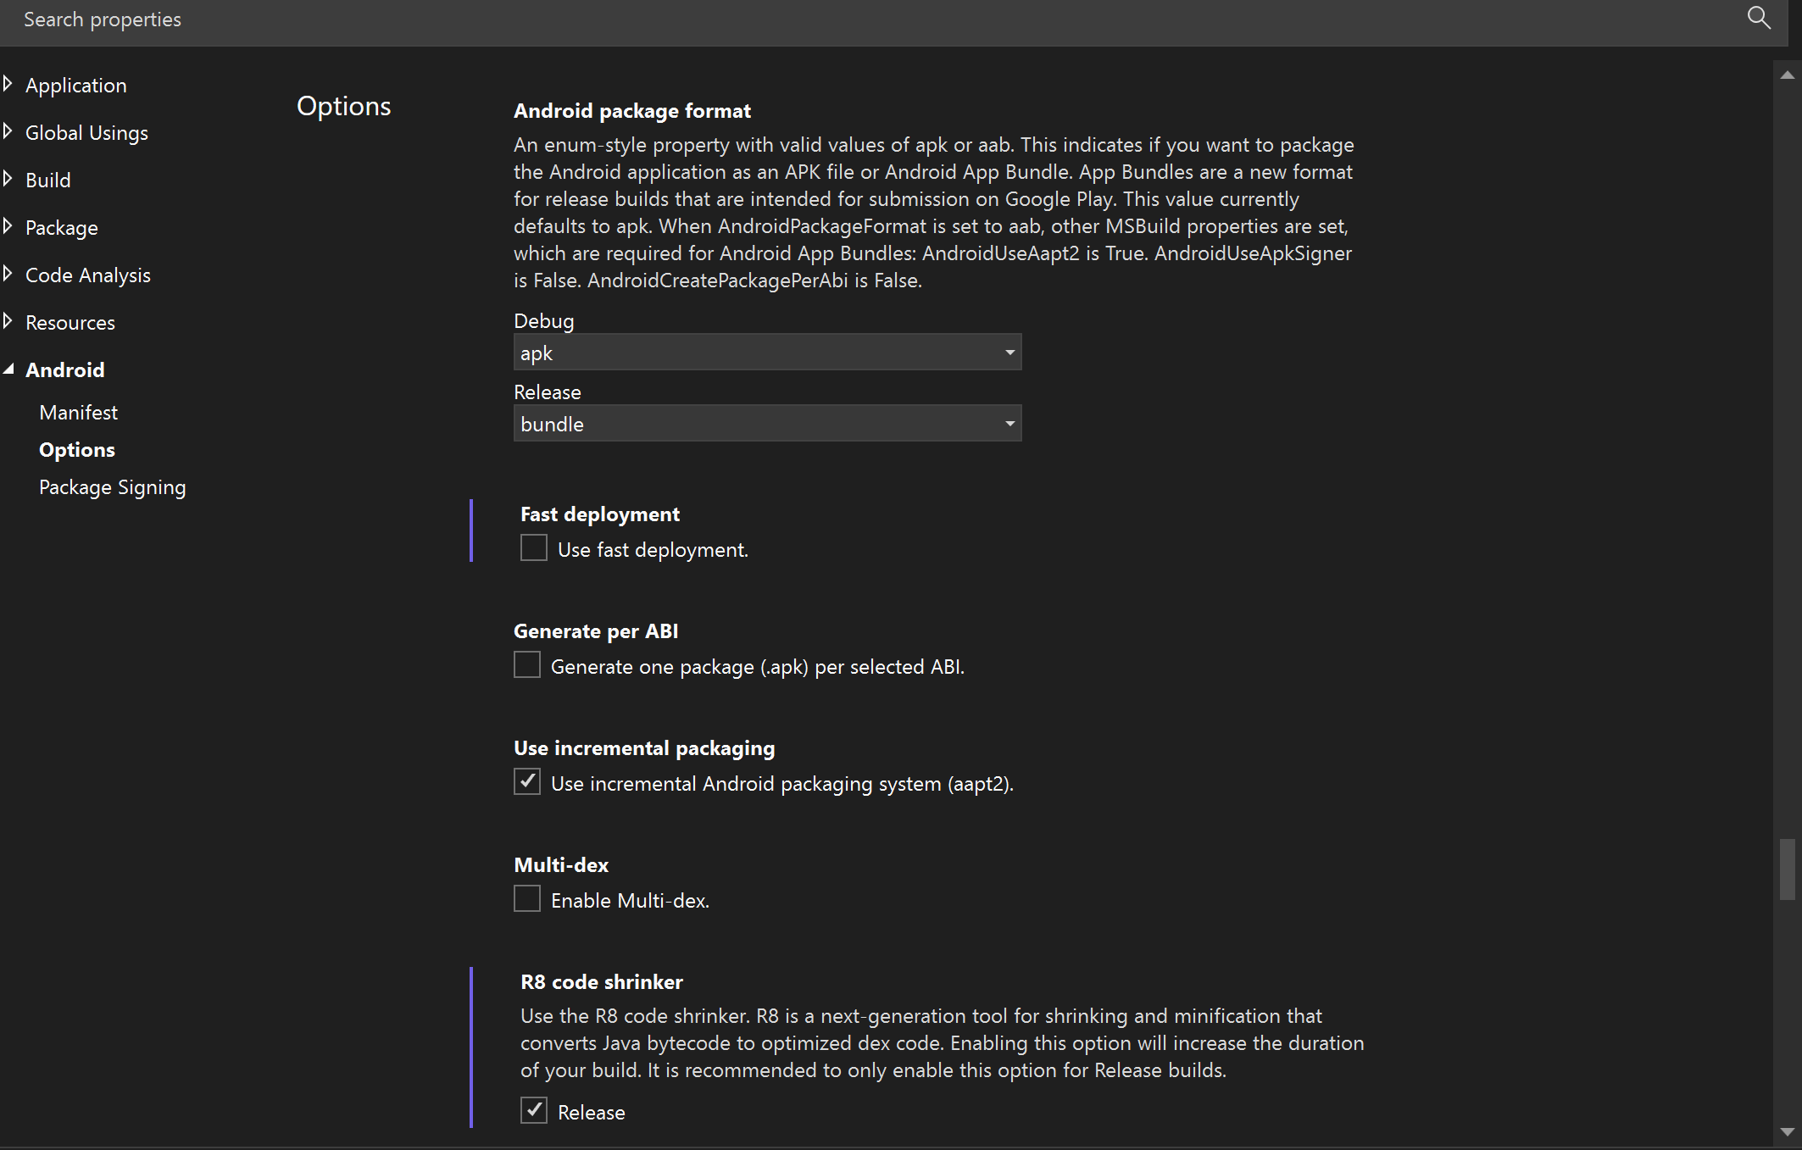The height and width of the screenshot is (1150, 1802).
Task: Go to Package Signing page
Action: click(x=112, y=487)
